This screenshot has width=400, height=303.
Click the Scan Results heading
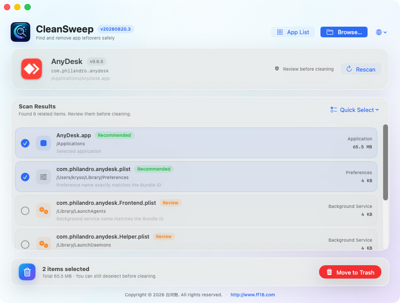tap(37, 106)
